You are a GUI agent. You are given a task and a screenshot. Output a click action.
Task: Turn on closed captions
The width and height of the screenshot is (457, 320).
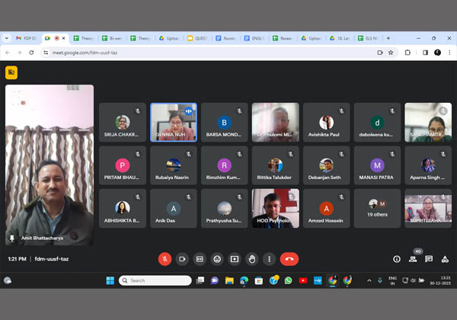click(200, 259)
